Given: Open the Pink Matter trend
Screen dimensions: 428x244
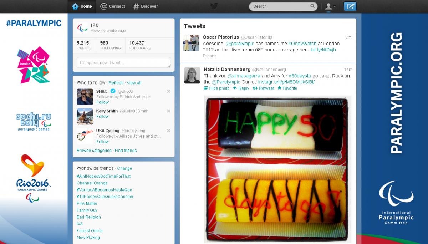Looking at the screenshot, I should coord(87,203).
